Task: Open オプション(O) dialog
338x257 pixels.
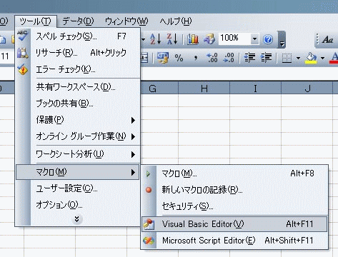Action: coord(78,205)
